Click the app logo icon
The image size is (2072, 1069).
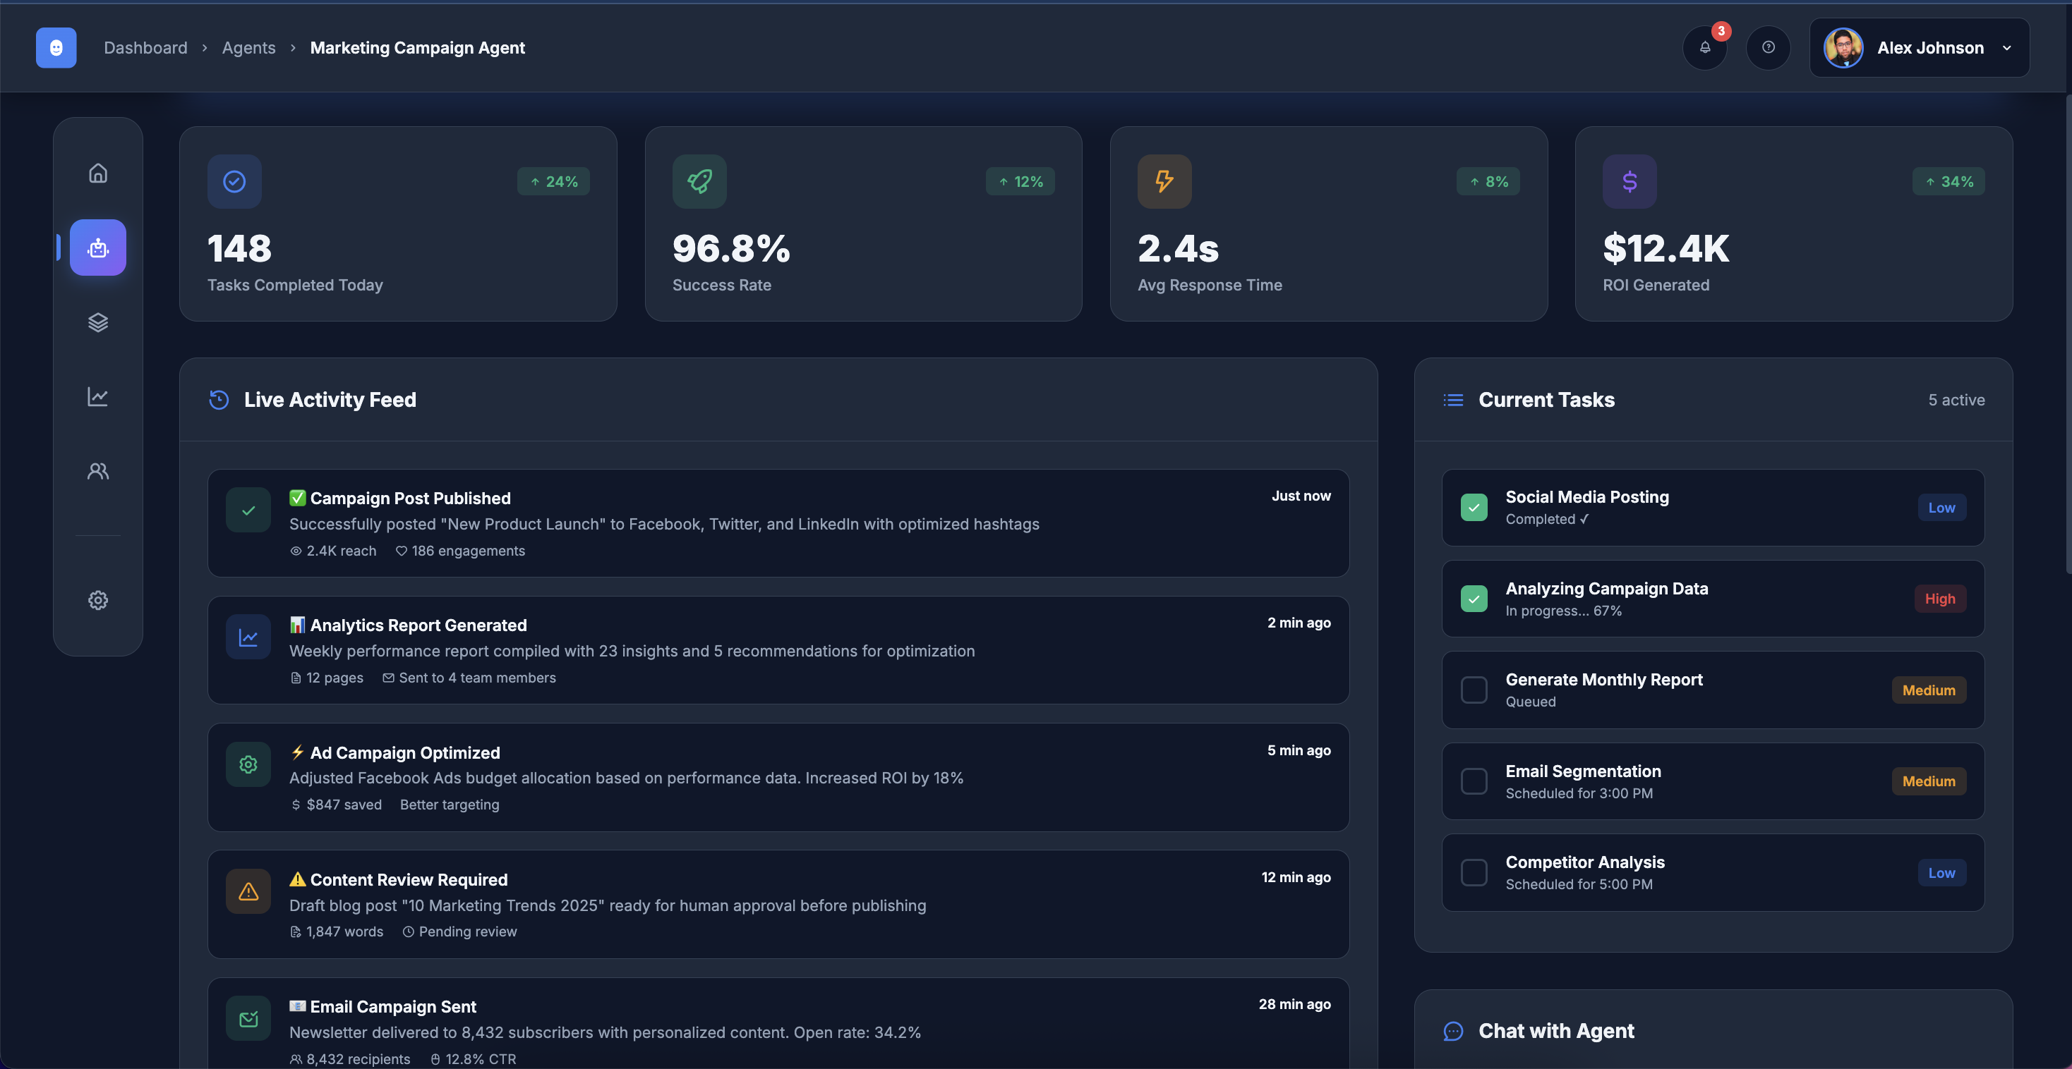coord(56,47)
